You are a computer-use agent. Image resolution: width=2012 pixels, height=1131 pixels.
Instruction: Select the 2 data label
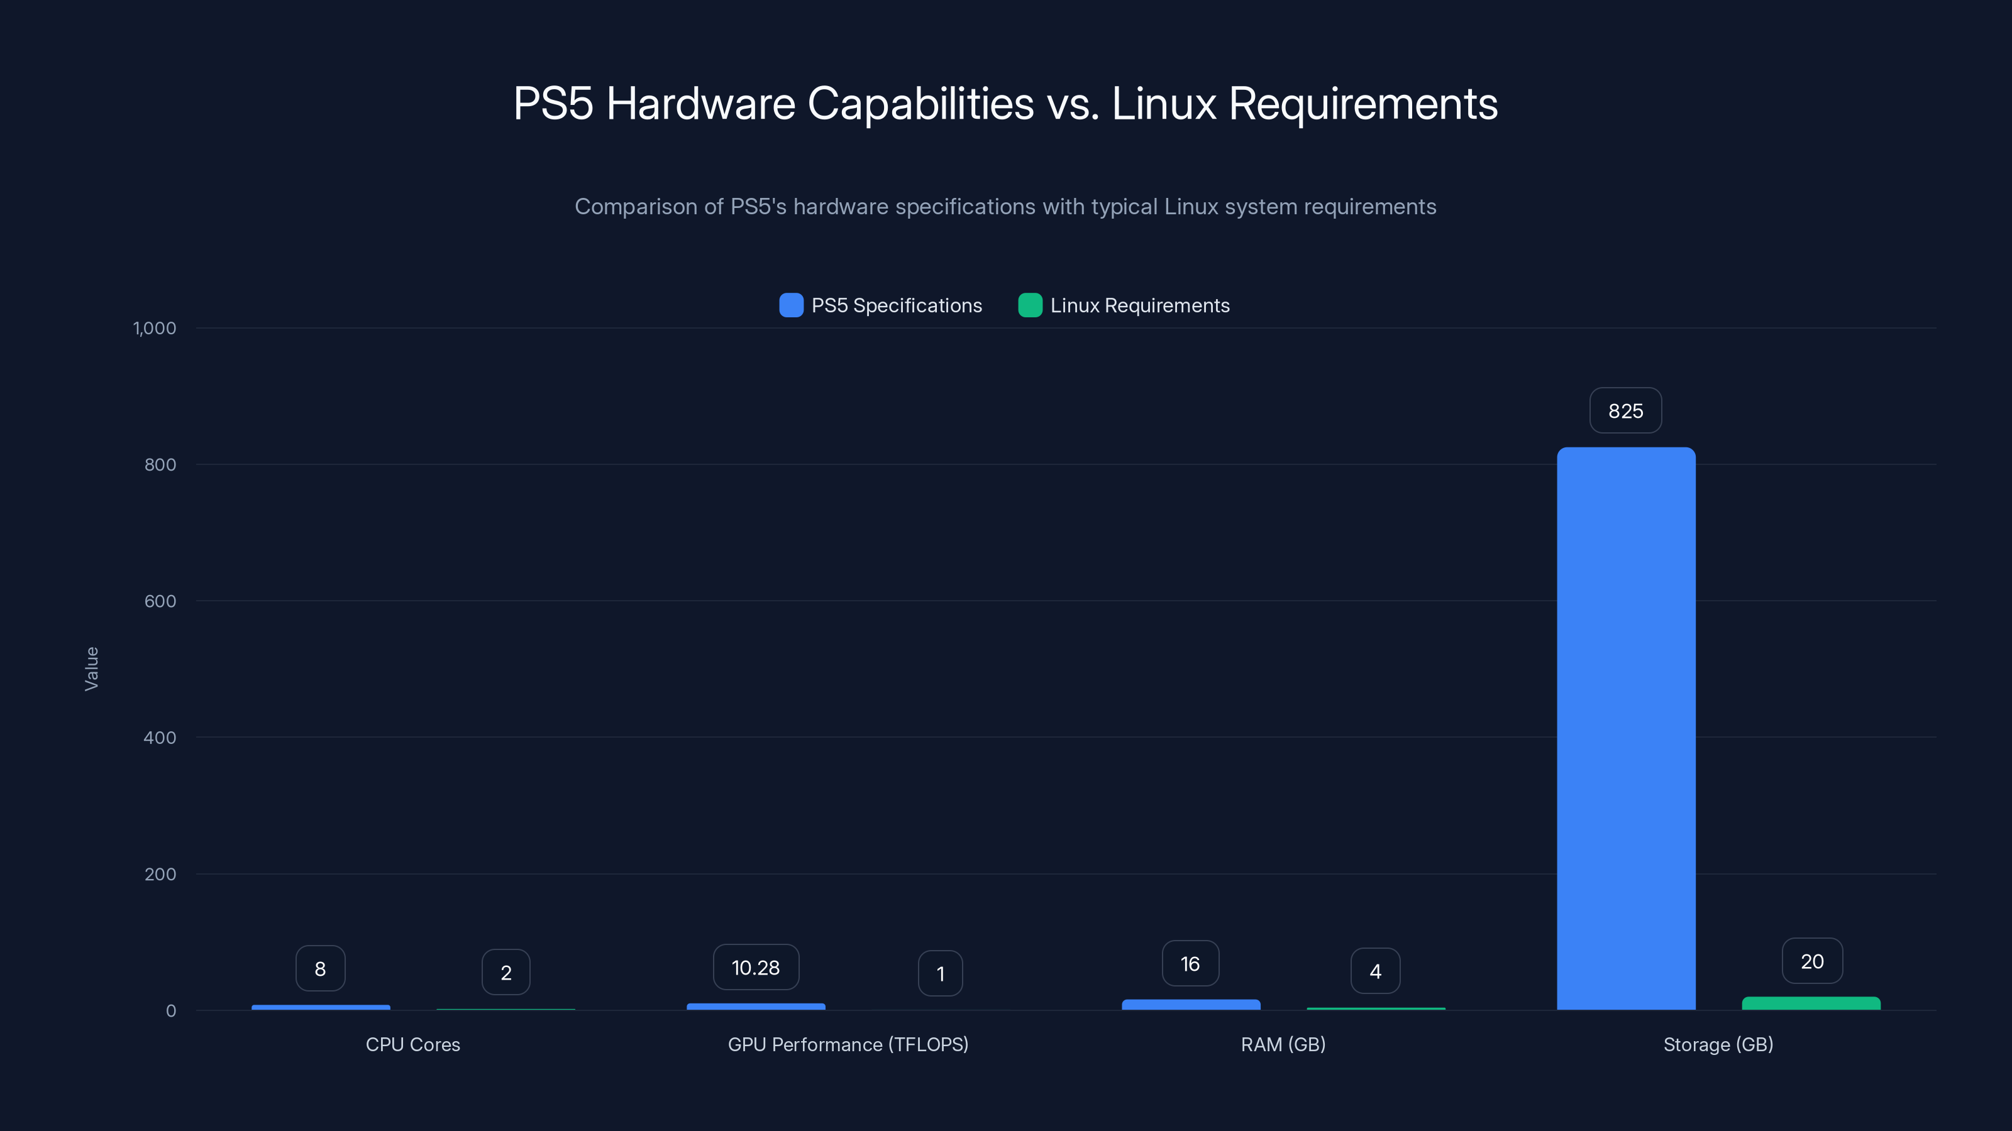pyautogui.click(x=506, y=972)
